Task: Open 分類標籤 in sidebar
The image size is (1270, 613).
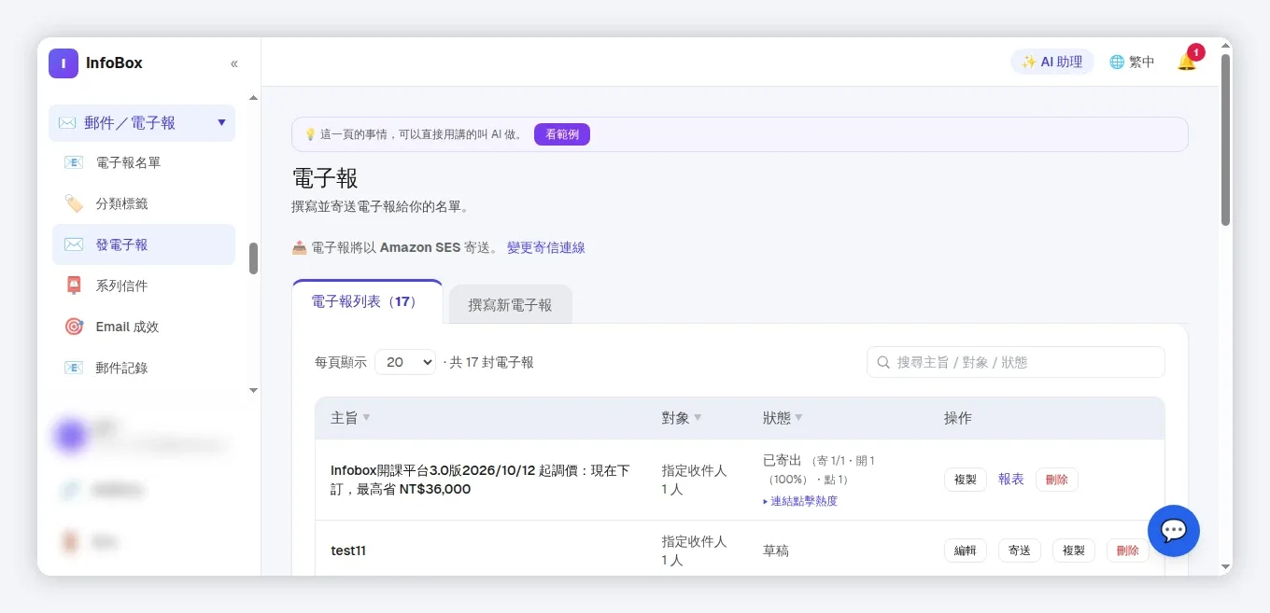Action: pyautogui.click(x=144, y=203)
